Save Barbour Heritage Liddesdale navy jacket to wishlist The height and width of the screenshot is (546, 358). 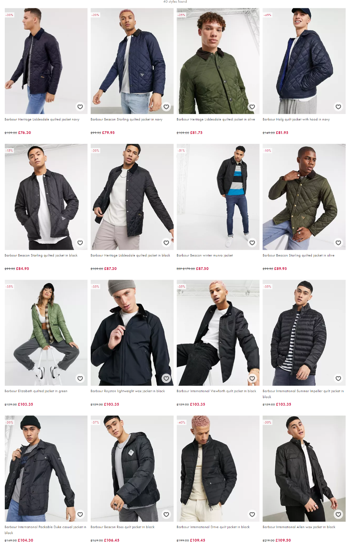80,107
